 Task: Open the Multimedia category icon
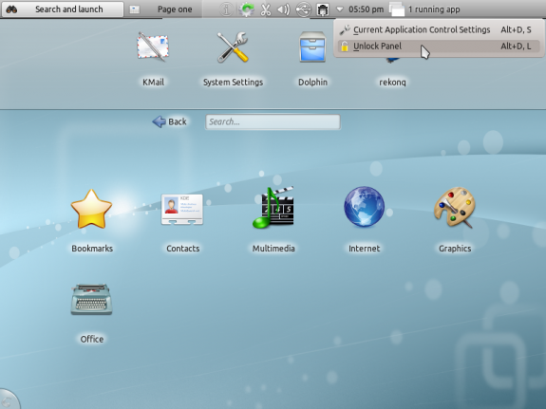click(273, 208)
